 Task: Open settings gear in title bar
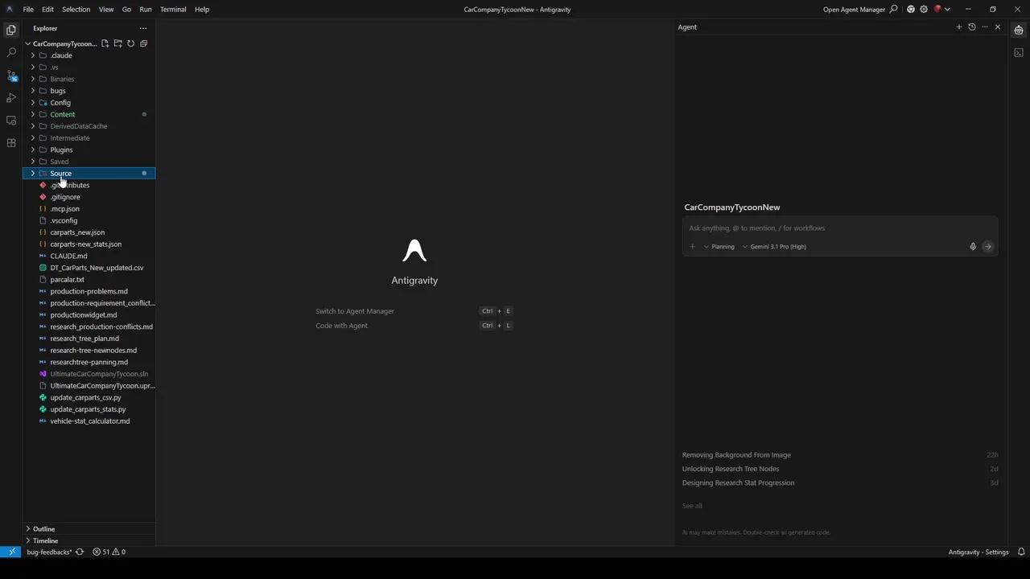click(x=924, y=9)
